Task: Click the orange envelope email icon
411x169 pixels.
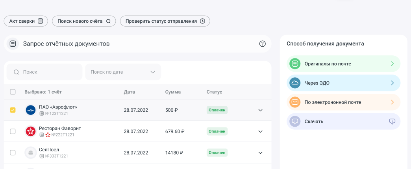Action: (x=294, y=102)
